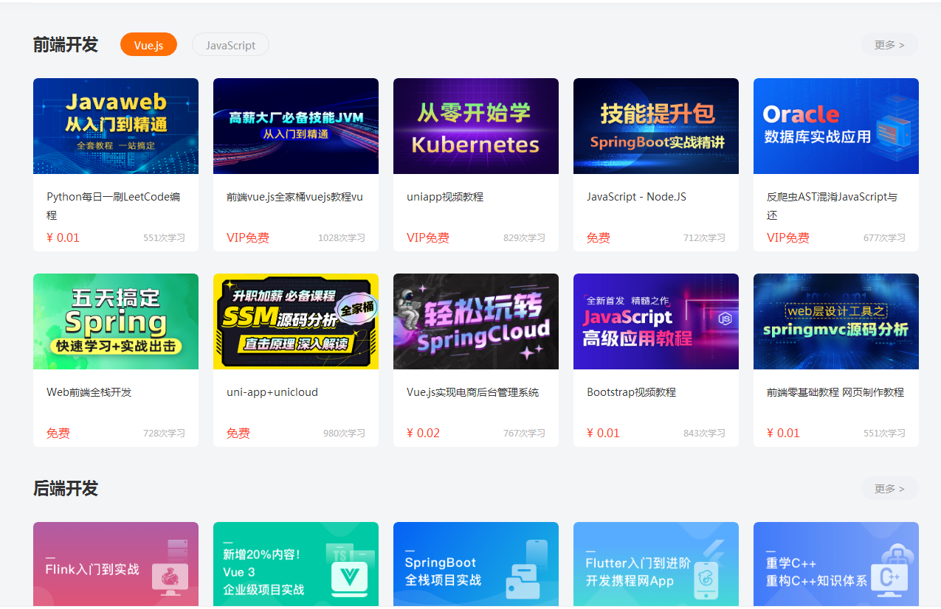
Task: Open the JavaScript - Node.JS course title
Action: 636,197
